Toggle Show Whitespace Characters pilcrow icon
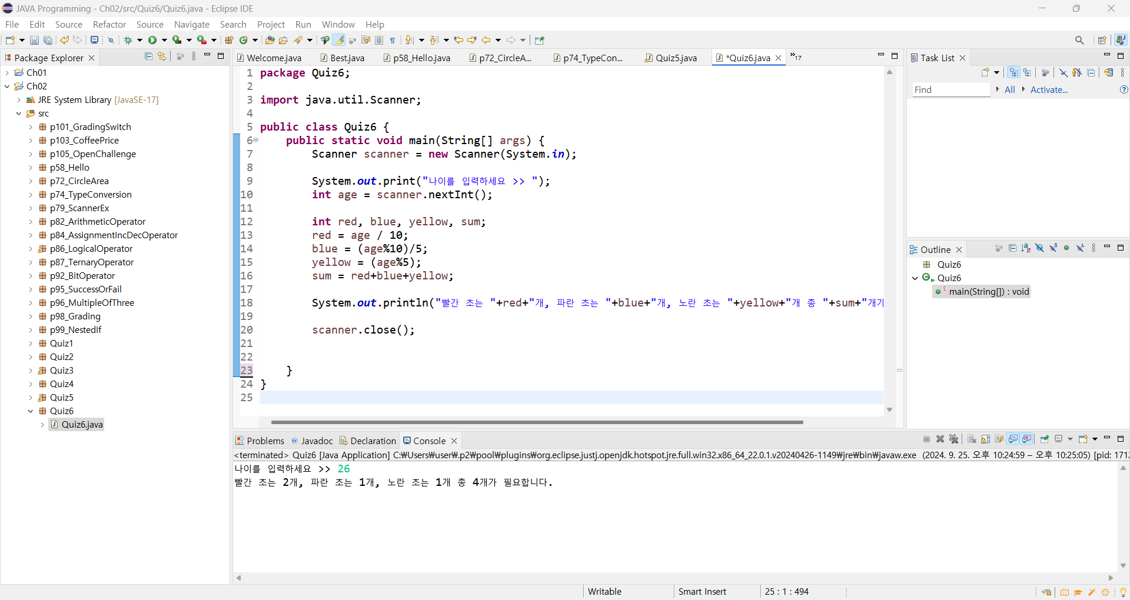 pyautogui.click(x=393, y=40)
